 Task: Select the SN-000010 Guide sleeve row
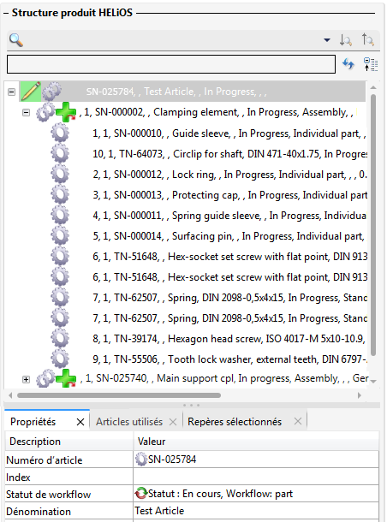click(x=229, y=133)
